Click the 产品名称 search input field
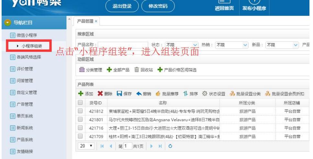 [123, 45]
